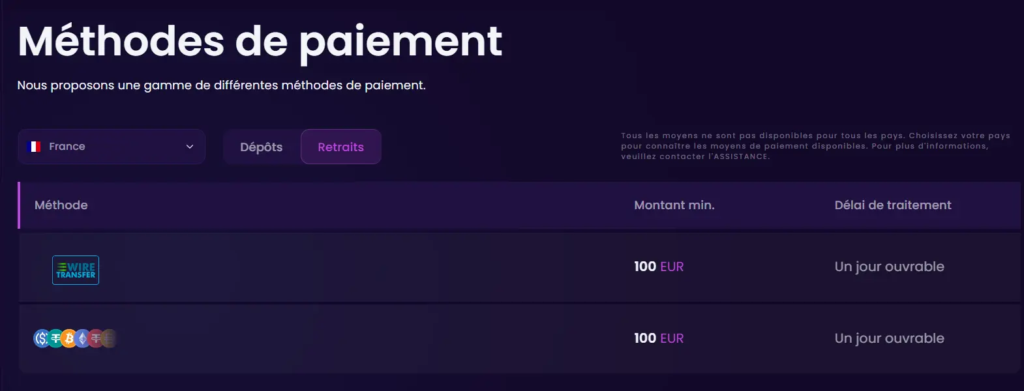The height and width of the screenshot is (391, 1024).
Task: Click the orange Bitcoin icon
Action: coord(69,338)
